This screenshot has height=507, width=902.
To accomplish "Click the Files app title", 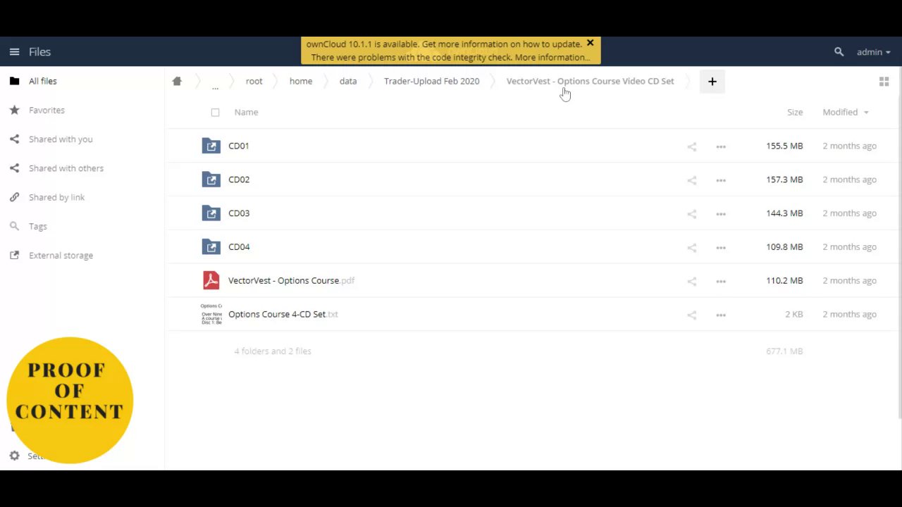I will point(39,52).
